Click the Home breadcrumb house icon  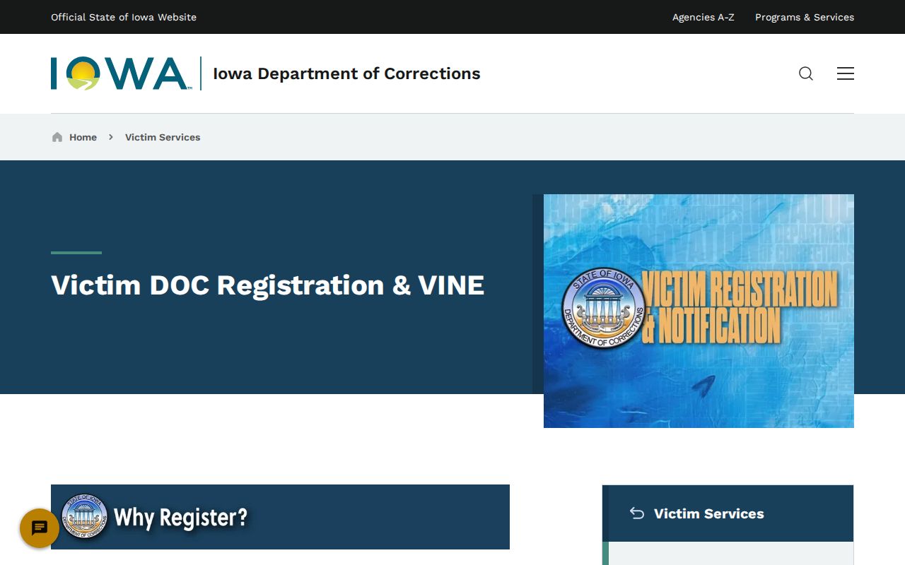coord(57,137)
